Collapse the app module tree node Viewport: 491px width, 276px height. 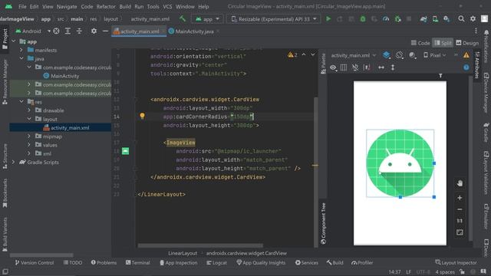click(14, 41)
